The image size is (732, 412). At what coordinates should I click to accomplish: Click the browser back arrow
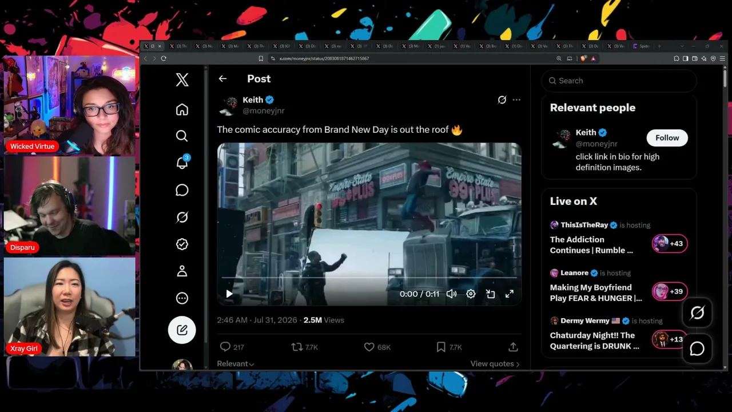(145, 58)
